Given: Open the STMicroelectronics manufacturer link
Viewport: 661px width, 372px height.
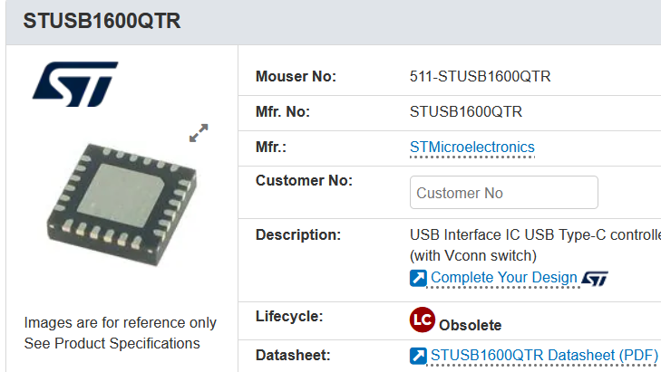Looking at the screenshot, I should [x=471, y=148].
